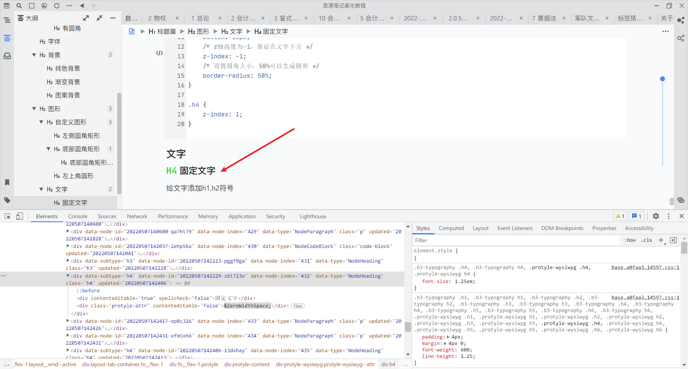Expand all outline headings icon

(86, 18)
